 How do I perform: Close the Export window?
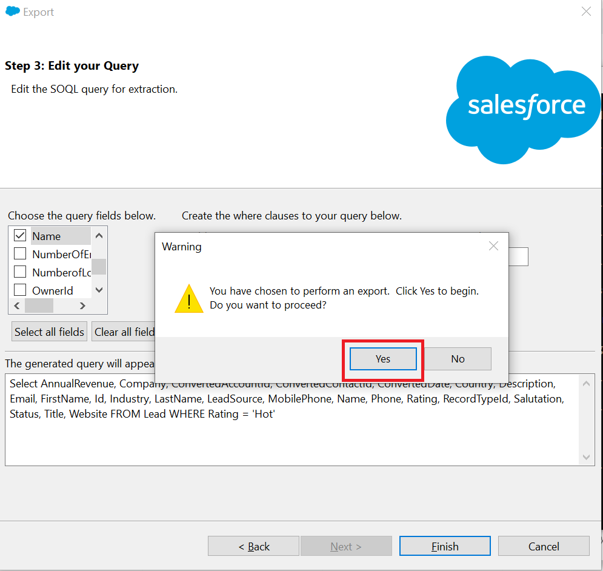coord(586,12)
